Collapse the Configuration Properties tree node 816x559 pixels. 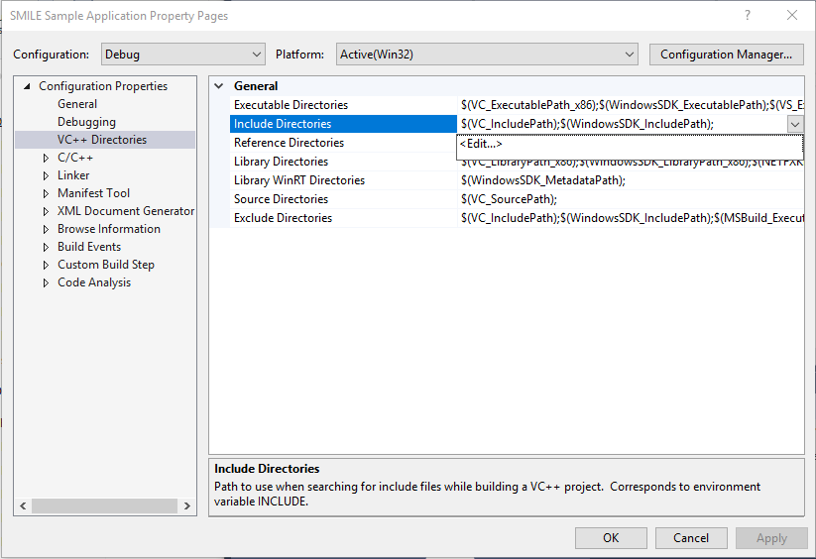27,86
